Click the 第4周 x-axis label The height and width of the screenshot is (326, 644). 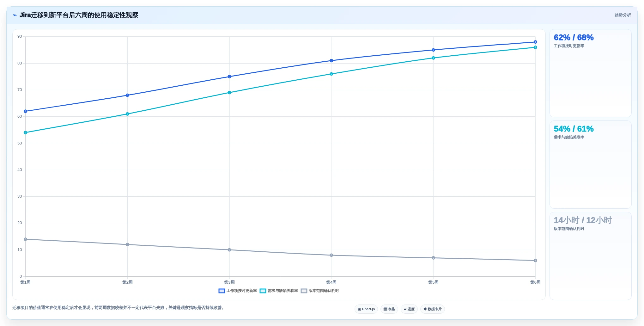pos(331,282)
